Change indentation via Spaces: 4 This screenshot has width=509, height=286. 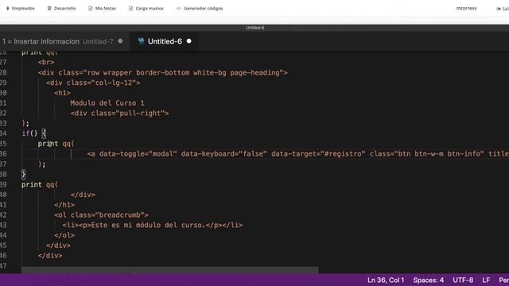point(428,280)
